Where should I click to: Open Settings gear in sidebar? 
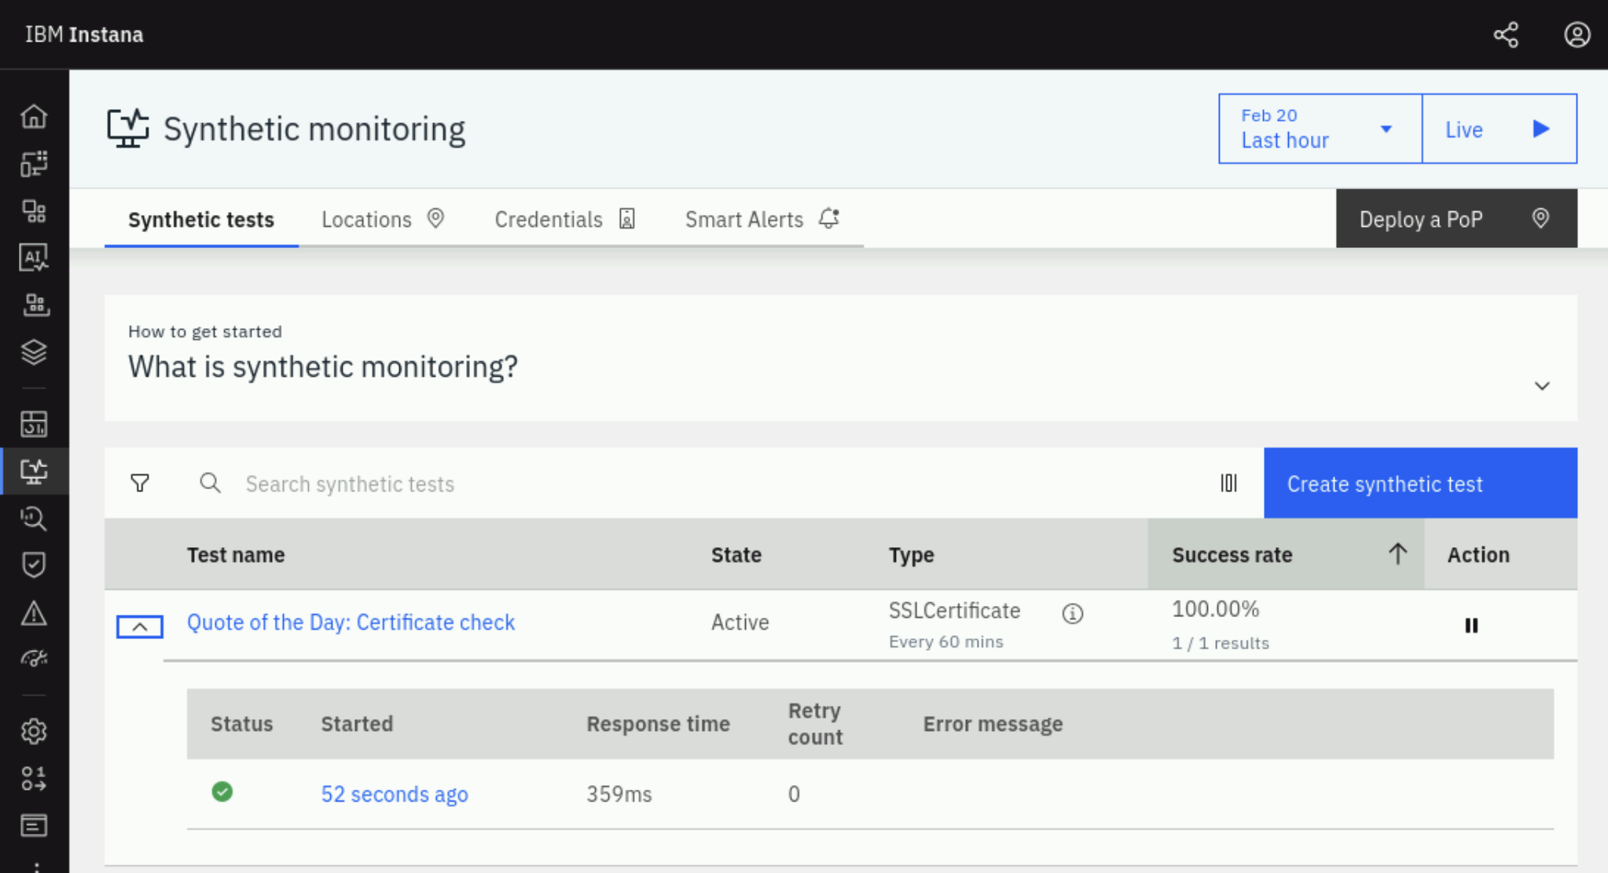(x=34, y=731)
